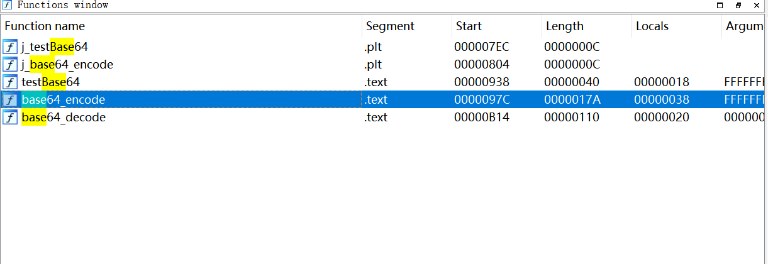This screenshot has width=768, height=264.
Task: Click the function icon beside base64_decode
Action: [x=10, y=118]
